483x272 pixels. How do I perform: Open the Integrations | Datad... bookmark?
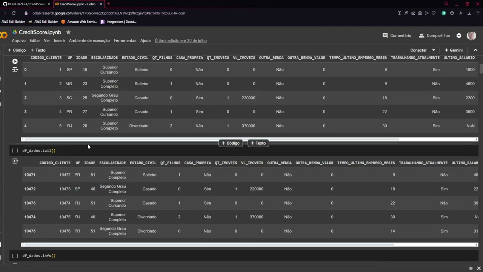point(118,22)
